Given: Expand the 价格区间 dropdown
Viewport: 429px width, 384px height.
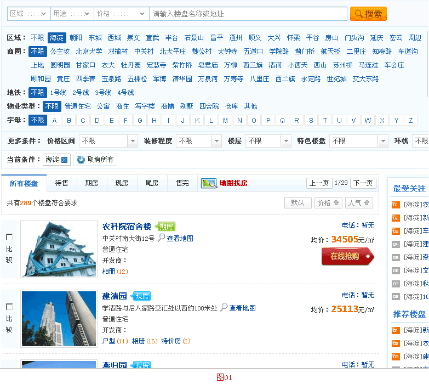Looking at the screenshot, I should click(132, 141).
